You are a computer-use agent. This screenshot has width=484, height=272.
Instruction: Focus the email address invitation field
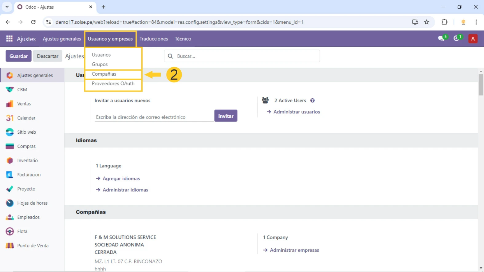point(154,117)
